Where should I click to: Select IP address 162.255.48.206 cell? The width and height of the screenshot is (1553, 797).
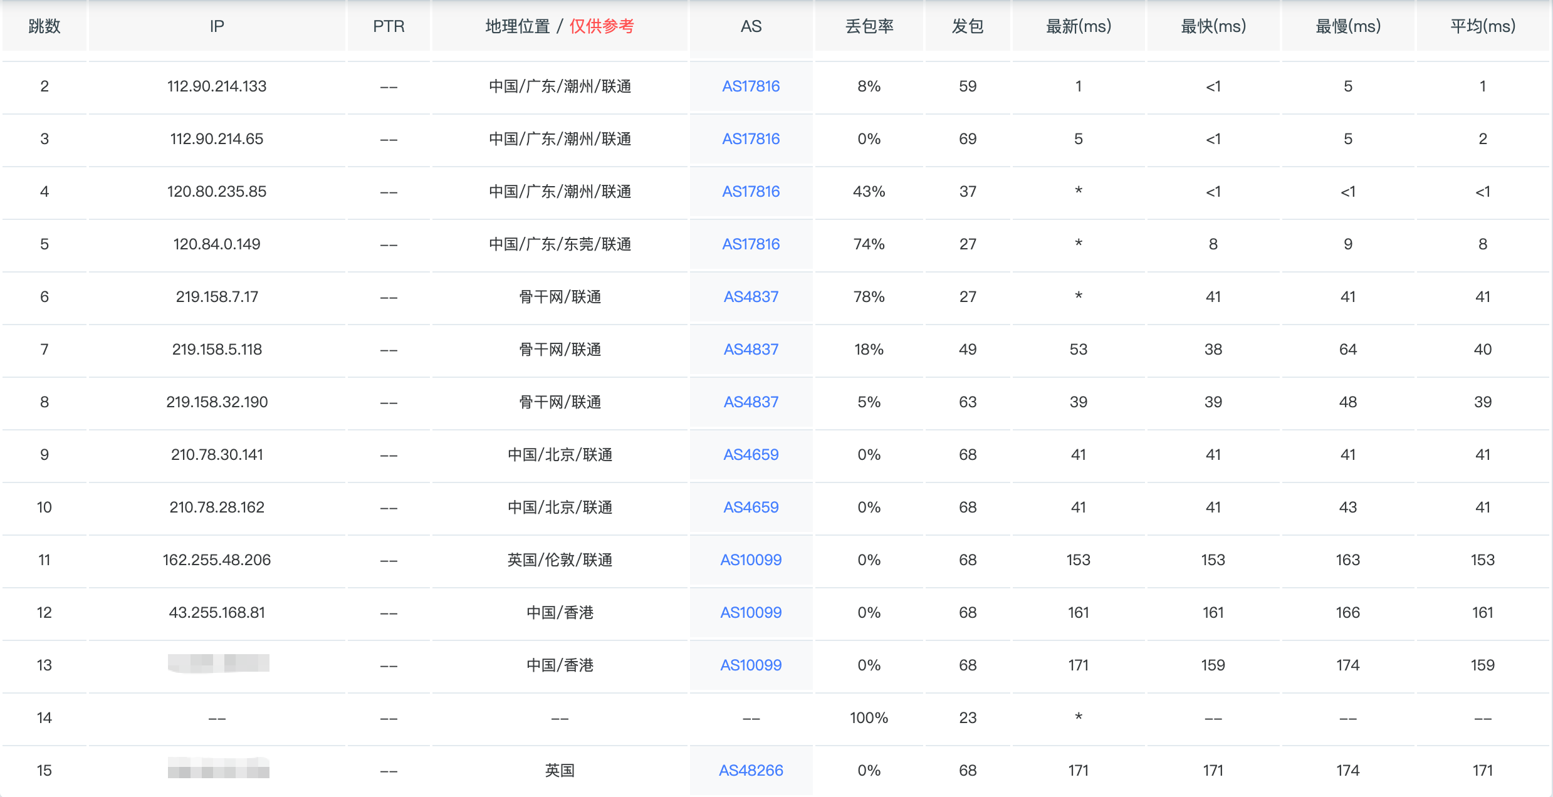pyautogui.click(x=217, y=560)
